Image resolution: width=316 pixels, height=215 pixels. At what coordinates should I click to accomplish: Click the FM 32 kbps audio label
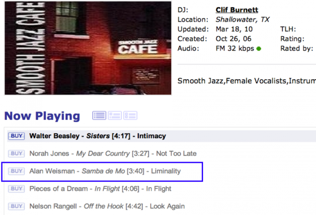coord(235,49)
